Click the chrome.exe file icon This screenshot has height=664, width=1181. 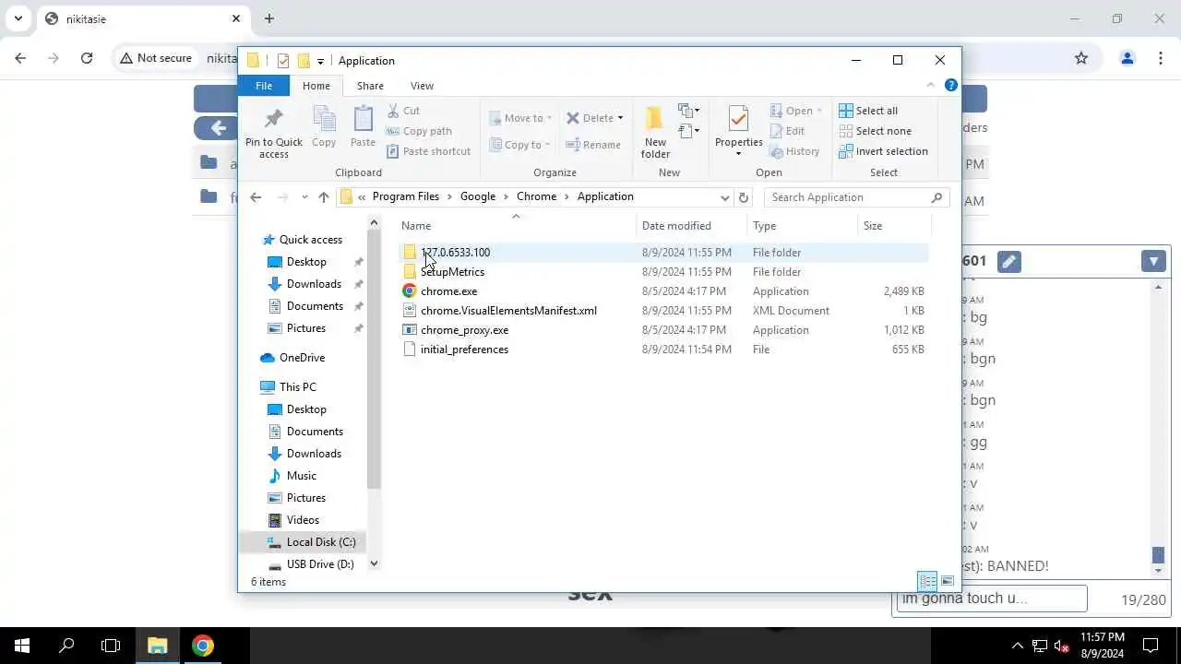click(410, 291)
